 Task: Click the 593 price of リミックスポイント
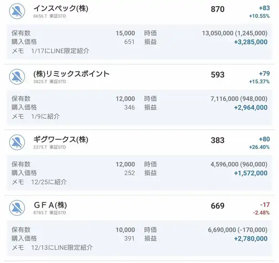click(x=218, y=75)
